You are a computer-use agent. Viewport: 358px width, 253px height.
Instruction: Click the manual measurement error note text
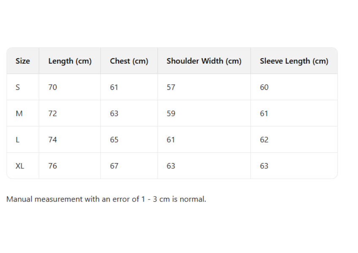tap(106, 199)
